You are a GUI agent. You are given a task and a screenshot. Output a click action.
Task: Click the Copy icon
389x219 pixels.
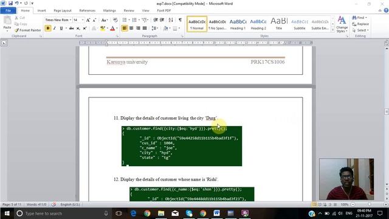[16, 24]
